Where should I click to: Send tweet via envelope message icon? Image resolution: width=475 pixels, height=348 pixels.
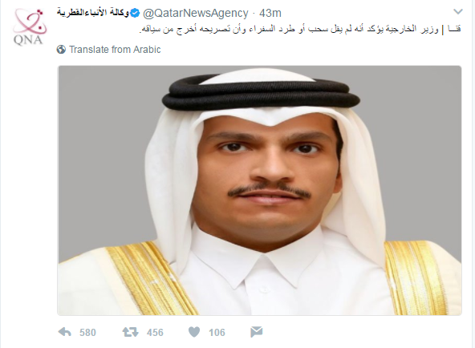point(256,332)
